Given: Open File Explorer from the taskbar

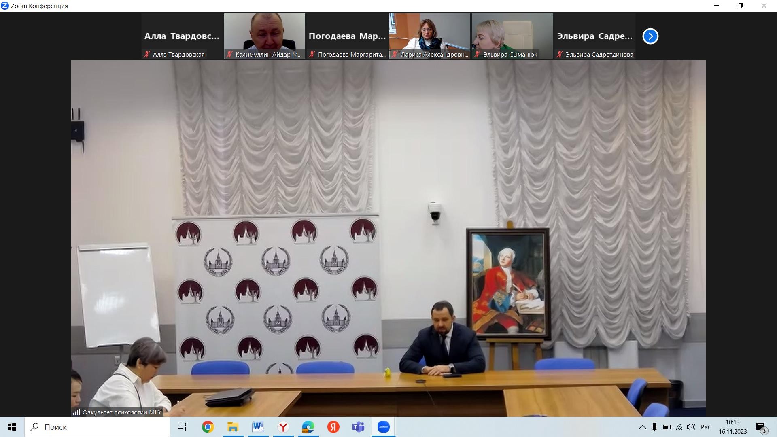Looking at the screenshot, I should 233,427.
